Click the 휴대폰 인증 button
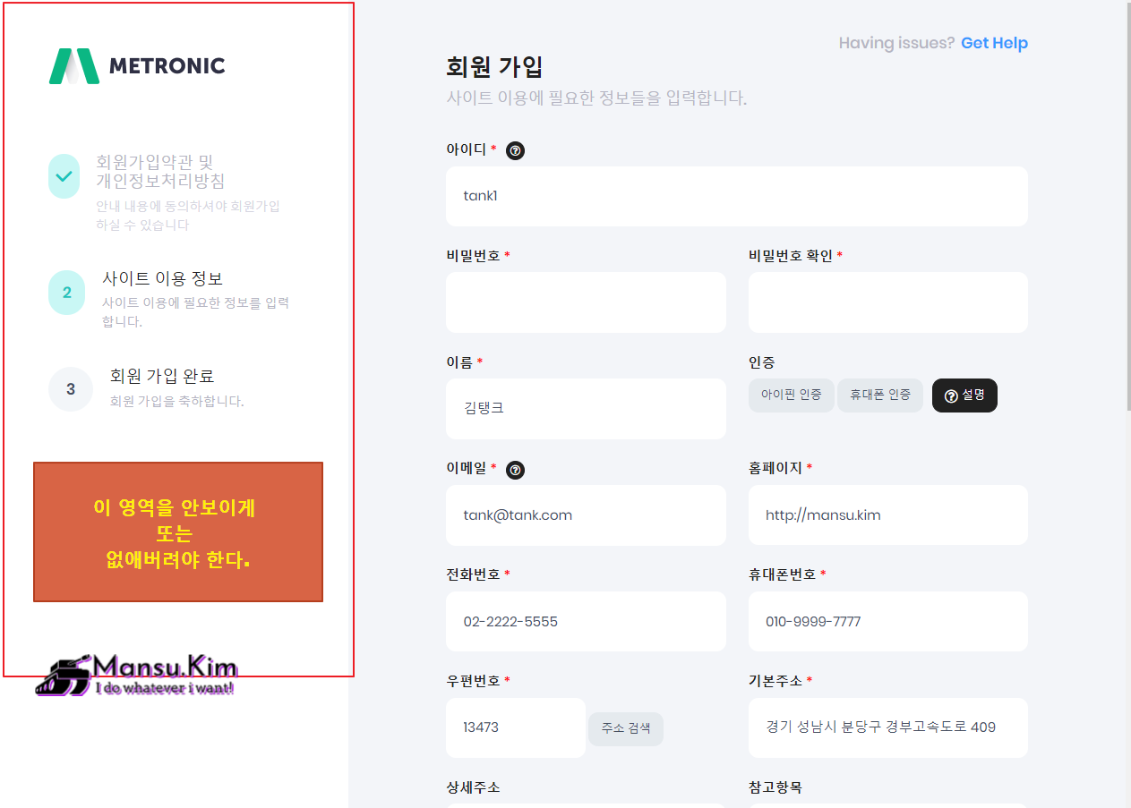1131x808 pixels. coord(880,395)
